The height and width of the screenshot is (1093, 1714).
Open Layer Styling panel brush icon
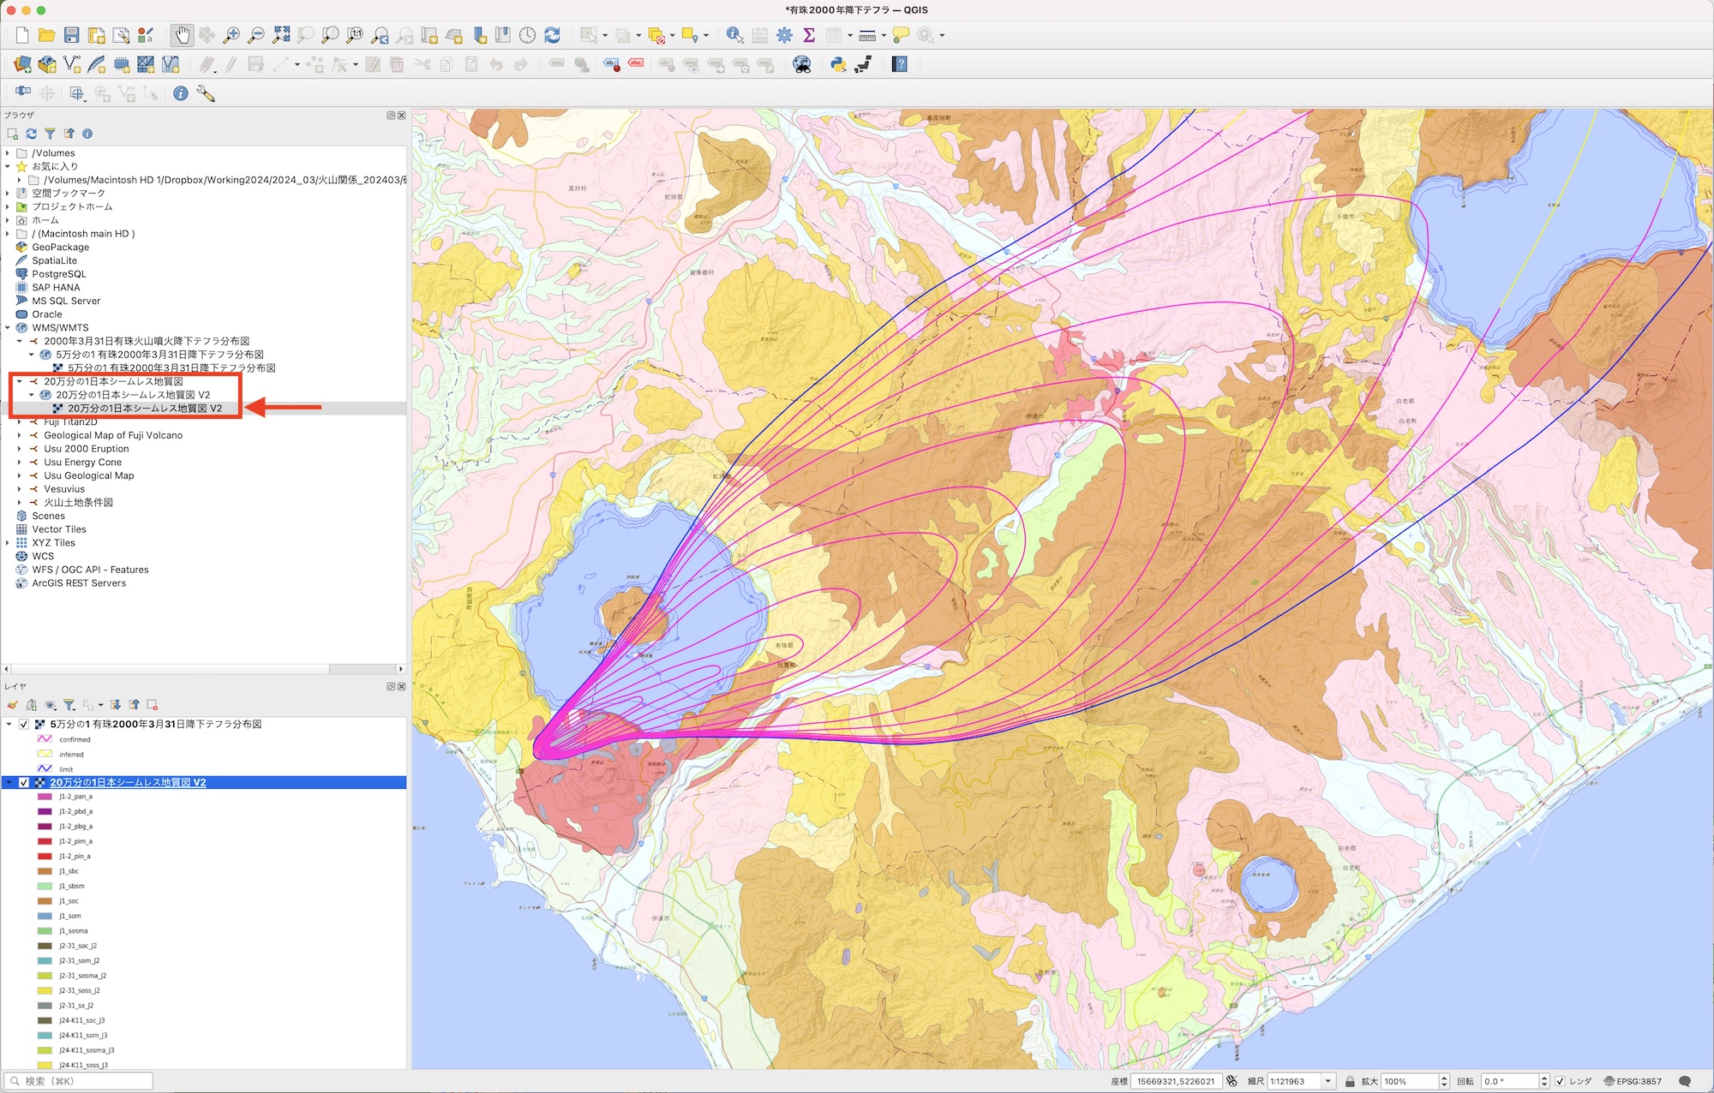coord(12,705)
